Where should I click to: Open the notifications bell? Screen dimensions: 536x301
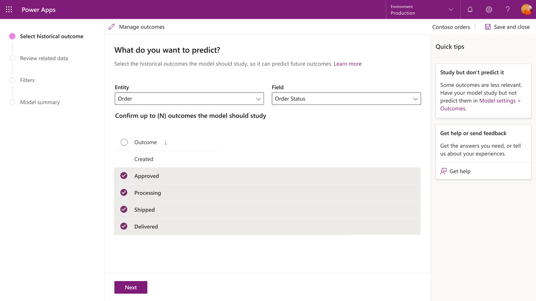(470, 9)
